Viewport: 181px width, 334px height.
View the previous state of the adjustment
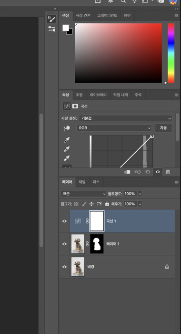pos(138,172)
